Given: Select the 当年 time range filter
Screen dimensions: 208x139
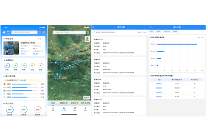Looking at the screenshot, I should (x=151, y=31).
